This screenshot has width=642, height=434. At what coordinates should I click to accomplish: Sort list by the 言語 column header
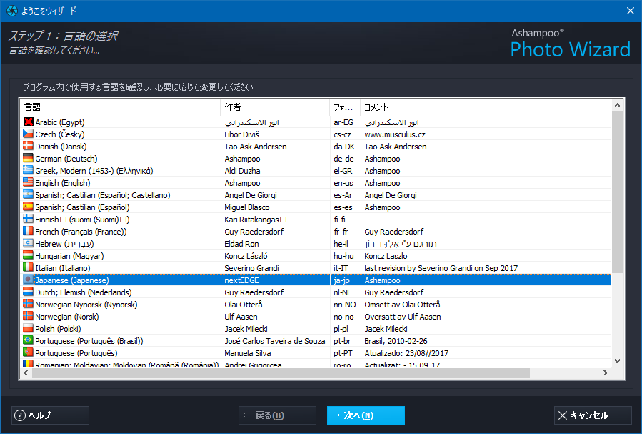pos(120,107)
